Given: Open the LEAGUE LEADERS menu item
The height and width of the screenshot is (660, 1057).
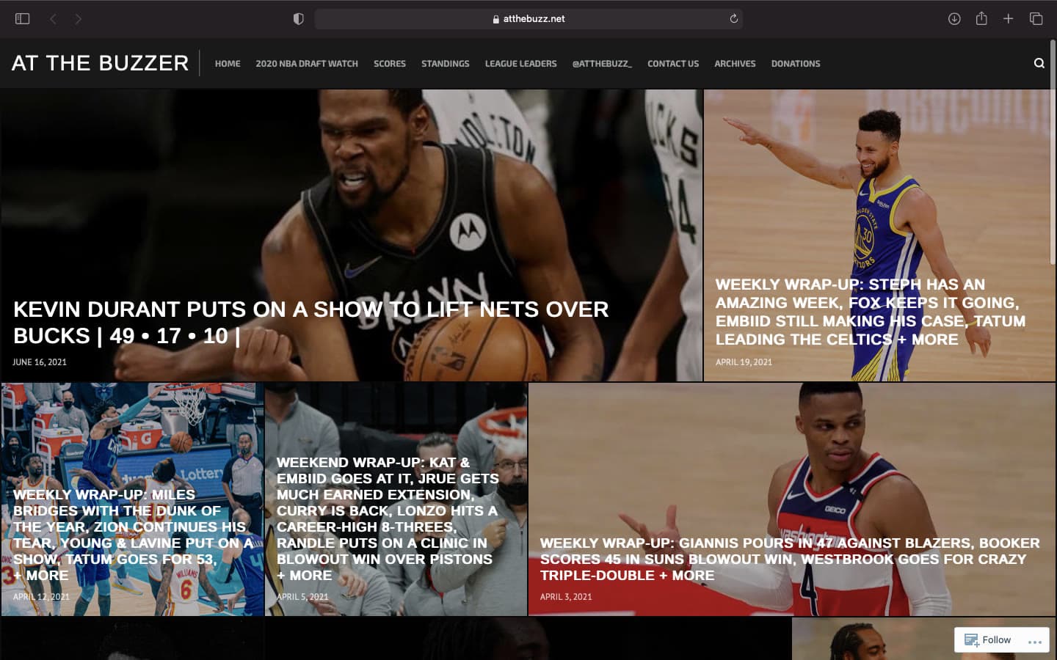Looking at the screenshot, I should (x=521, y=64).
